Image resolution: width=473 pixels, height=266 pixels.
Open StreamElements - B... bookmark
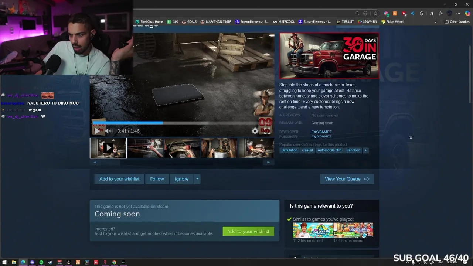pos(252,21)
